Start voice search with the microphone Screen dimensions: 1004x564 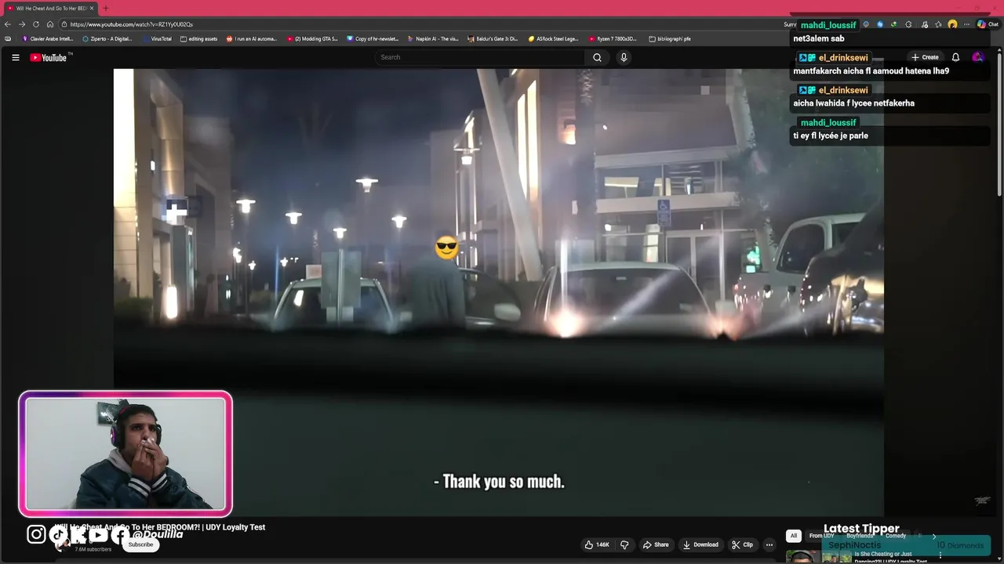pyautogui.click(x=624, y=57)
